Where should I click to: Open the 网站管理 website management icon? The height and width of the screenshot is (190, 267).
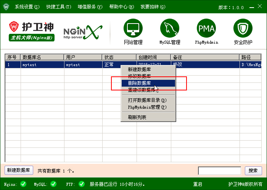(133, 28)
